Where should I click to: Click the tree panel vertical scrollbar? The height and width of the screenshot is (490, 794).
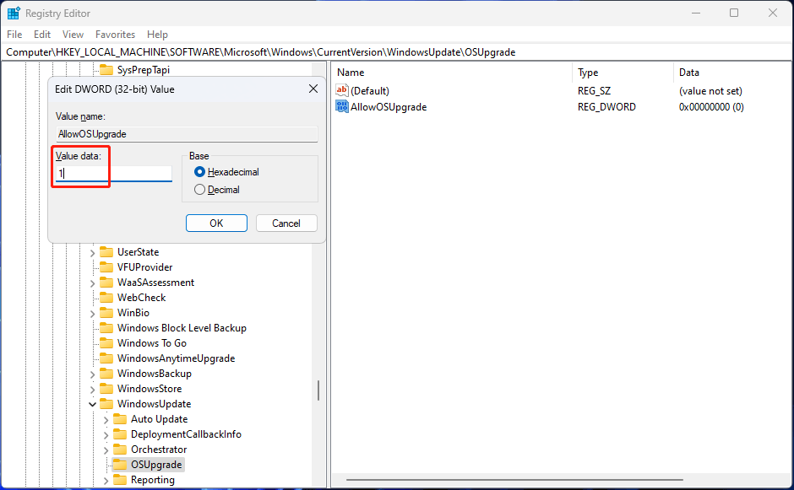tap(318, 390)
